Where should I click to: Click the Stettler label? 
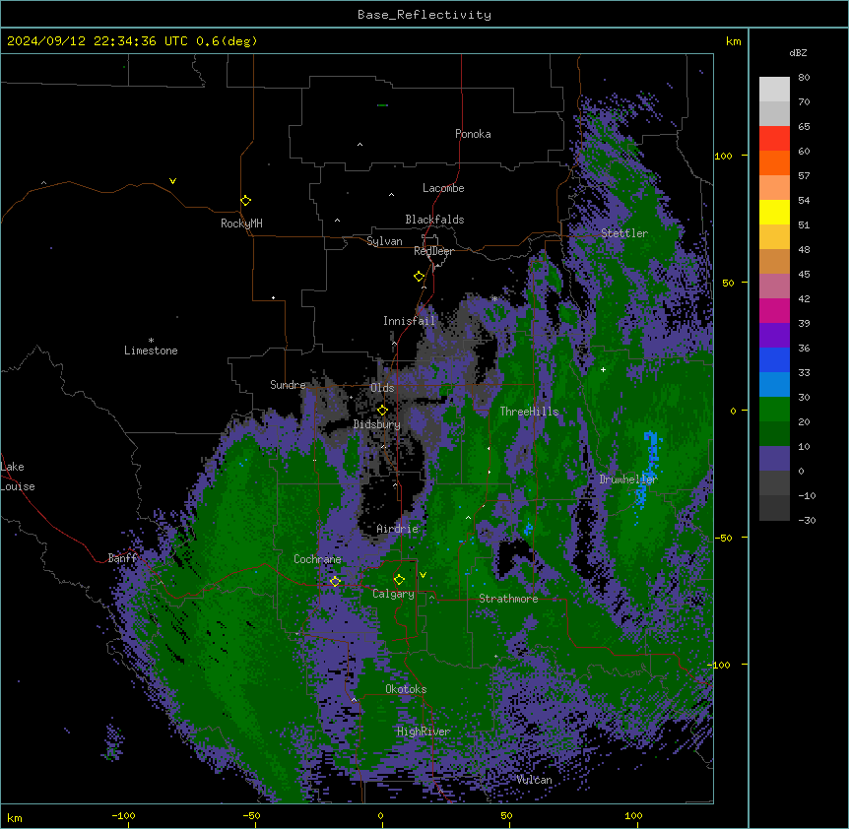click(x=624, y=233)
